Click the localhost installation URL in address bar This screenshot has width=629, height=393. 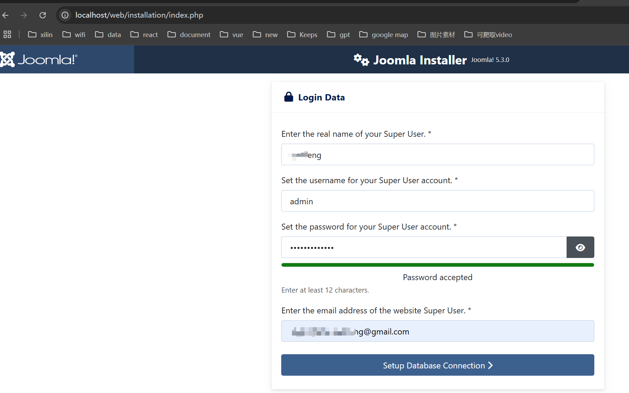click(139, 15)
